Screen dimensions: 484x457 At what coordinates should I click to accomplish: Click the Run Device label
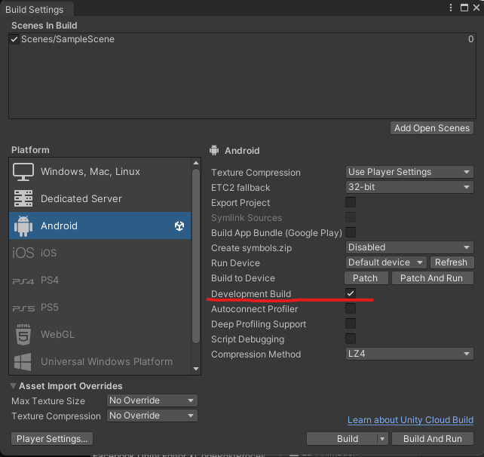point(235,263)
